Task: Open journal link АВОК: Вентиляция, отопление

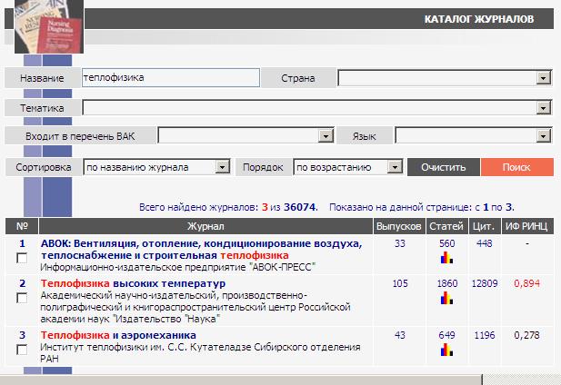Action: pyautogui.click(x=202, y=250)
